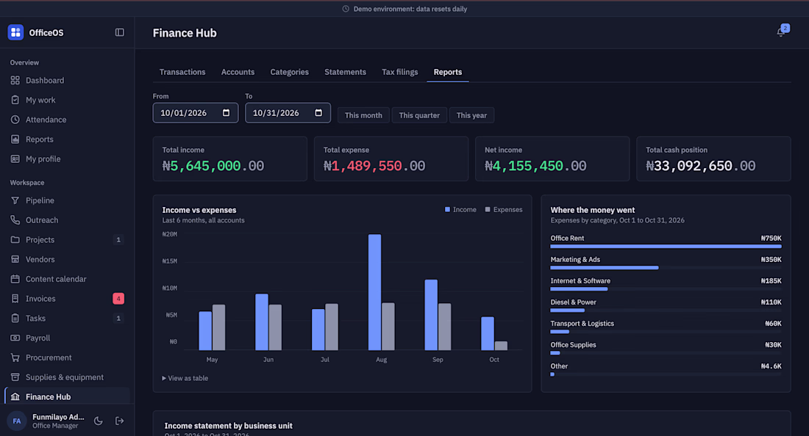Click the My profile card icon
This screenshot has width=809, height=436.
click(x=15, y=159)
